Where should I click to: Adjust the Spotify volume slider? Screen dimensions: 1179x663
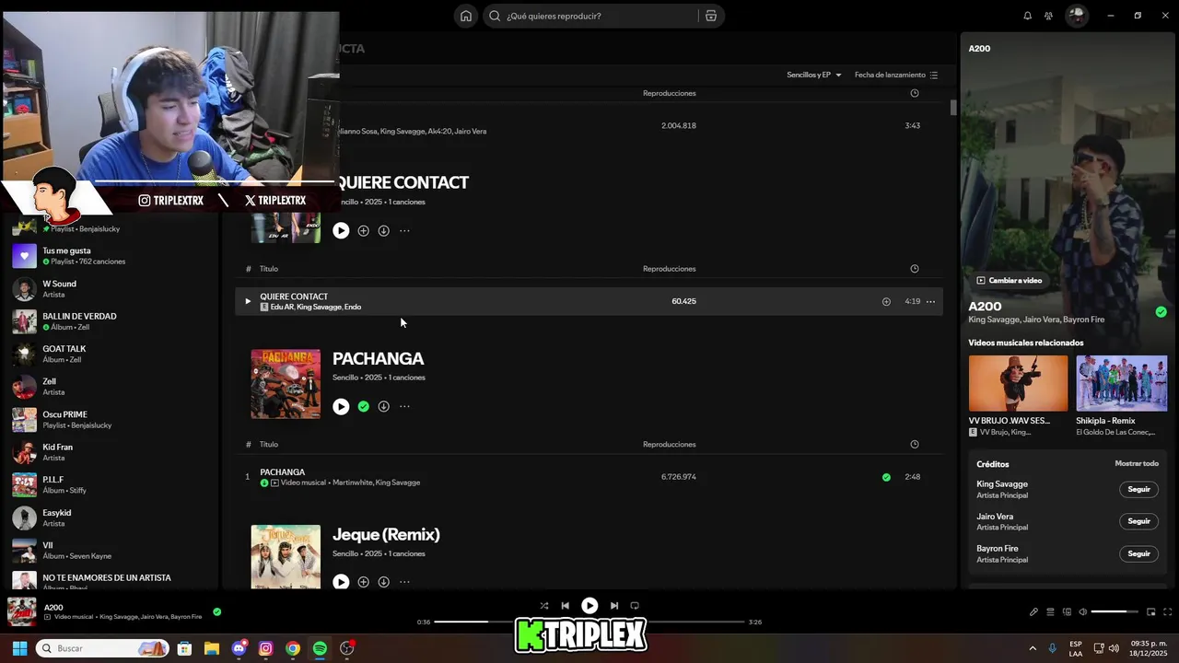point(1115,612)
